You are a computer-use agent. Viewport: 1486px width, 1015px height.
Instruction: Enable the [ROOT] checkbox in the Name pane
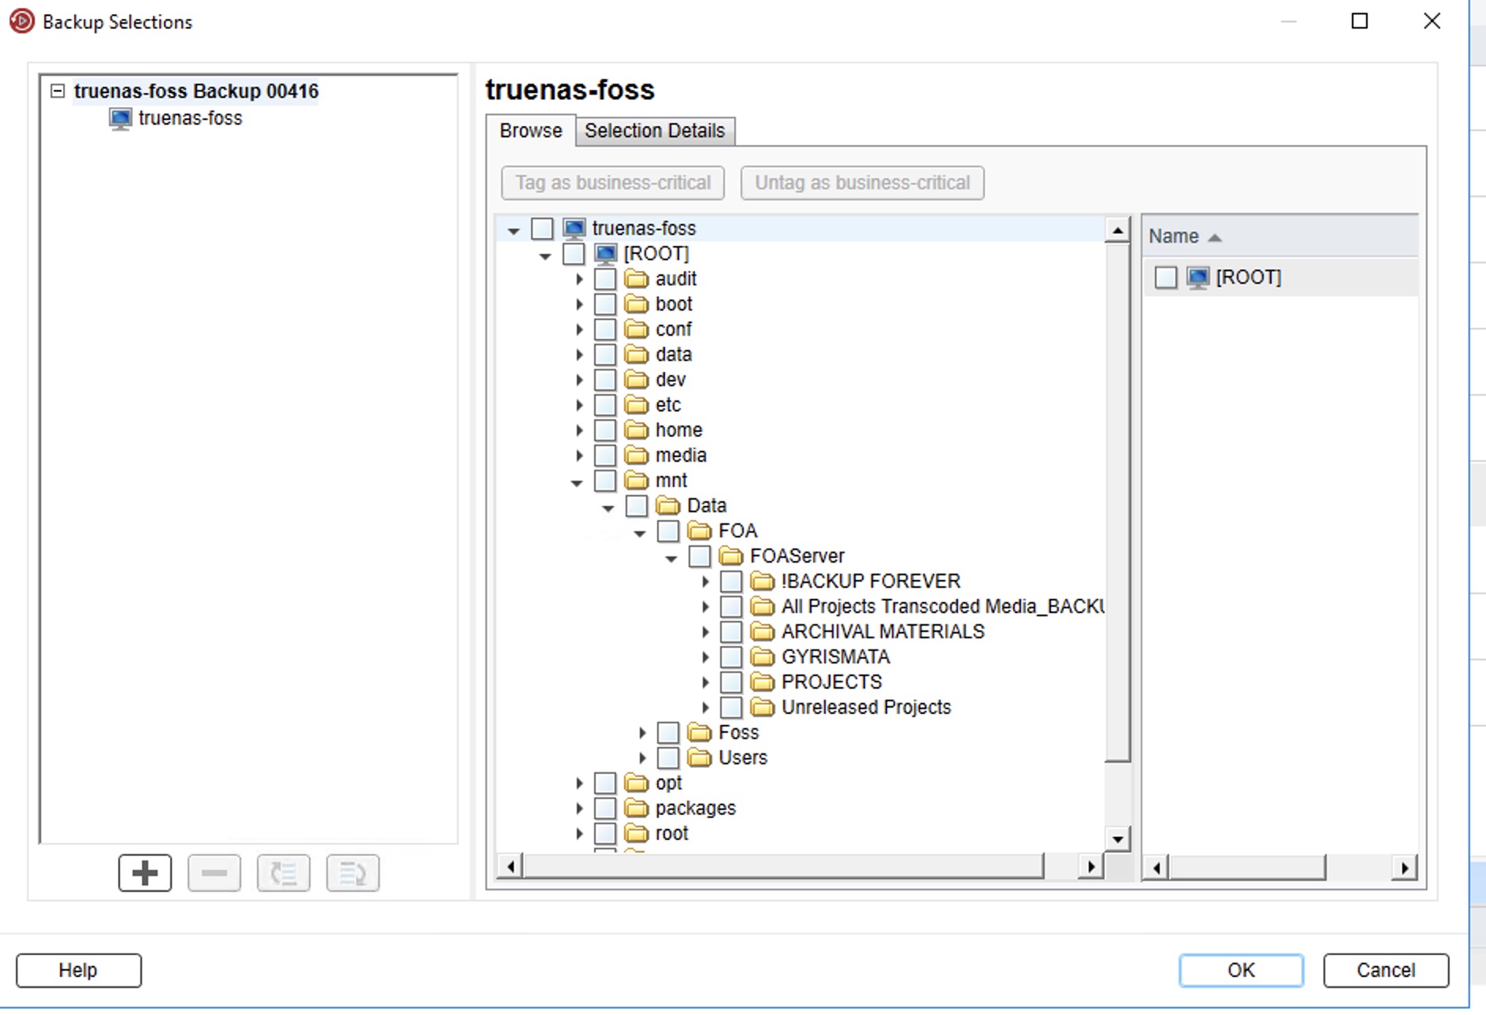pos(1165,277)
